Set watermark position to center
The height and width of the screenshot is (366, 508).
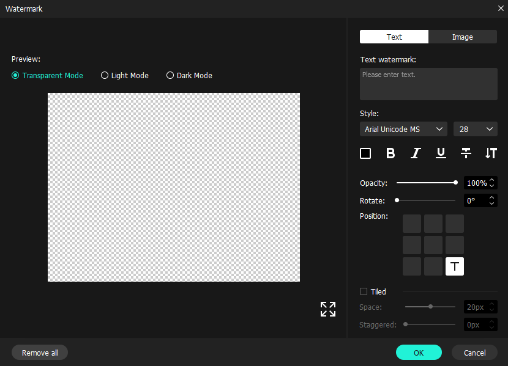(x=433, y=245)
